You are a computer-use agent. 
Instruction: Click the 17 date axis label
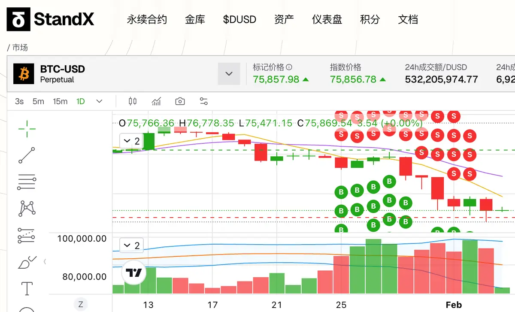[212, 305]
